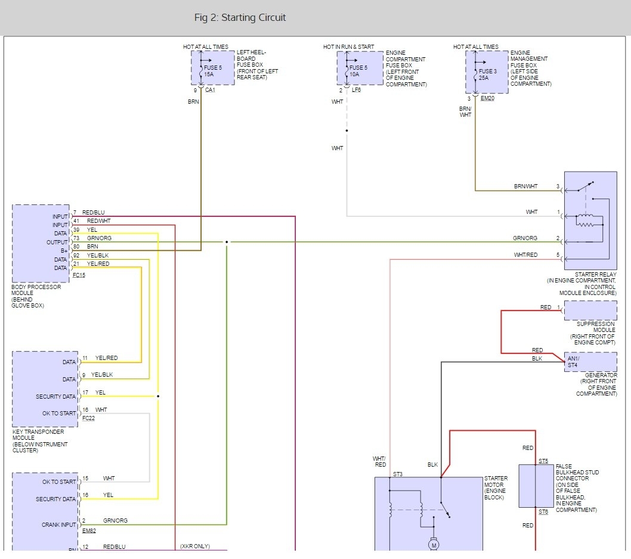Image resolution: width=631 pixels, height=559 pixels.
Task: Click the FC15 connector label
Action: click(x=79, y=275)
